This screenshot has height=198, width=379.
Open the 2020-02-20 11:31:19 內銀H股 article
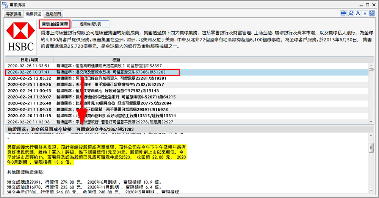coord(187,116)
